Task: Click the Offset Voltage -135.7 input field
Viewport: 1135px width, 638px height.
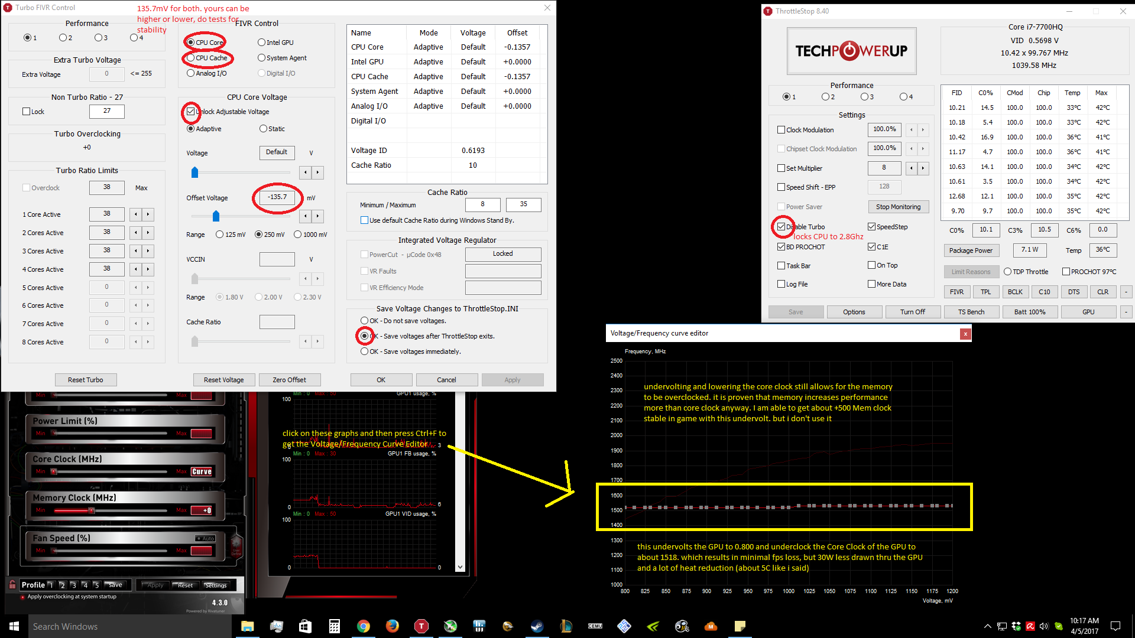Action: tap(277, 197)
